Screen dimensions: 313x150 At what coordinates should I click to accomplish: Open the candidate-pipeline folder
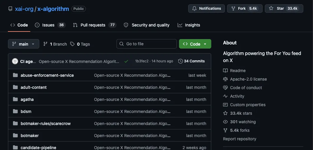tap(38, 148)
